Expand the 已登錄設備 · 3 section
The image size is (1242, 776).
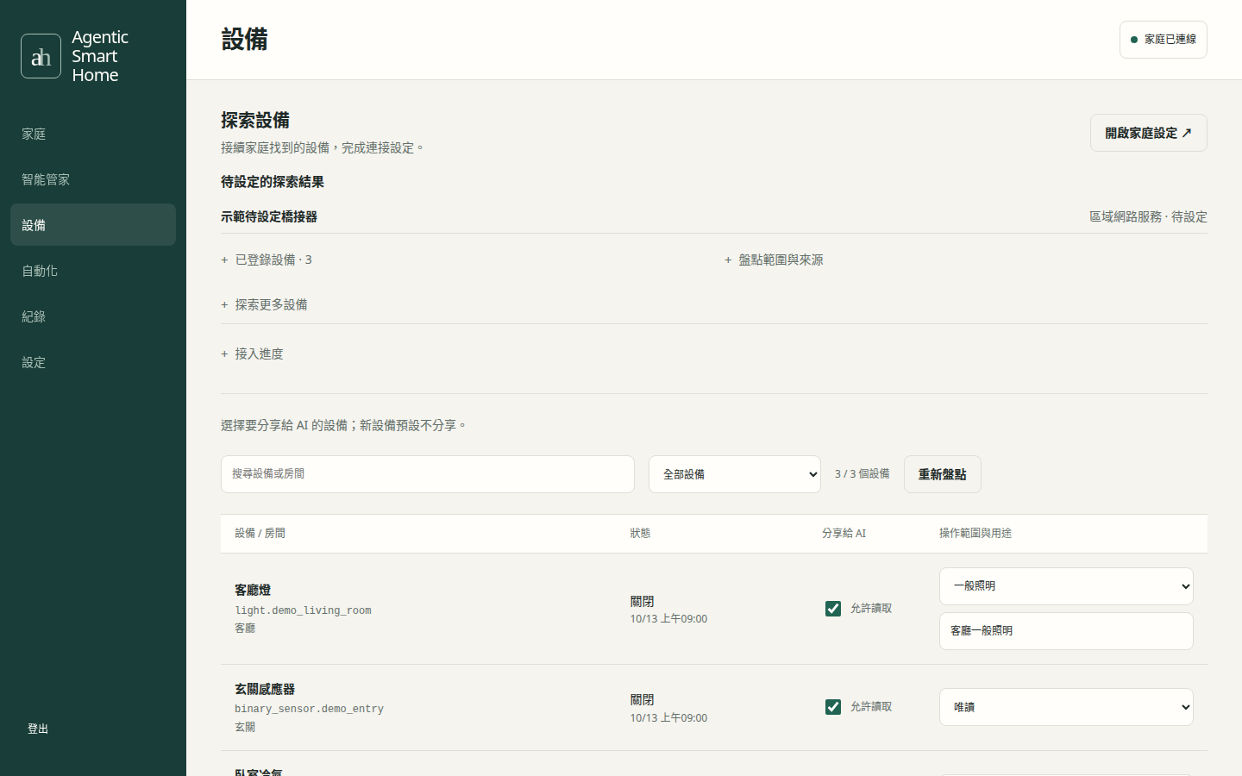[267, 260]
